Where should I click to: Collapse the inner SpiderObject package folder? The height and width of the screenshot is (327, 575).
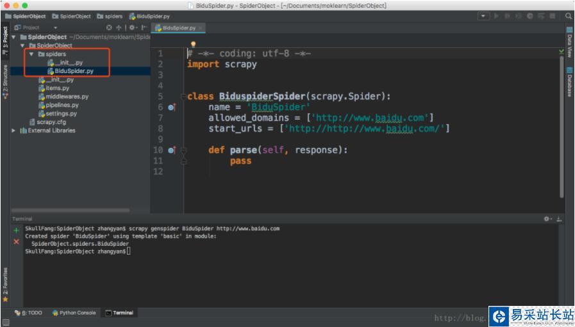tap(22, 45)
